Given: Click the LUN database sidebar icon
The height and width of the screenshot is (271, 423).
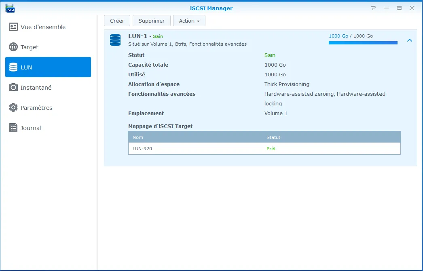Looking at the screenshot, I should (x=13, y=67).
